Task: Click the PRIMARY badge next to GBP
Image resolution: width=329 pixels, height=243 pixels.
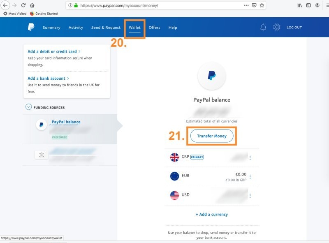Action: (x=197, y=157)
